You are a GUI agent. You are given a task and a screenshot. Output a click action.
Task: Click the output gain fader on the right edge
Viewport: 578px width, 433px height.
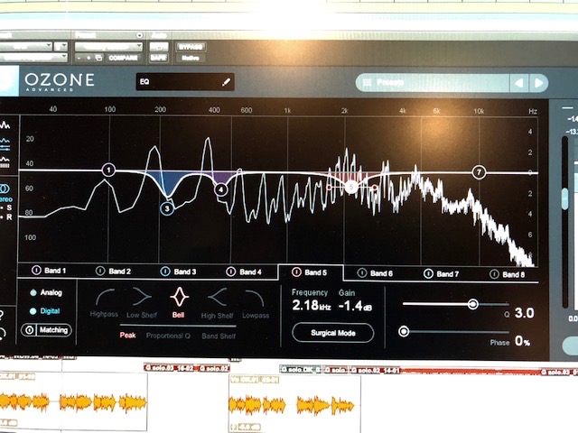point(565,198)
